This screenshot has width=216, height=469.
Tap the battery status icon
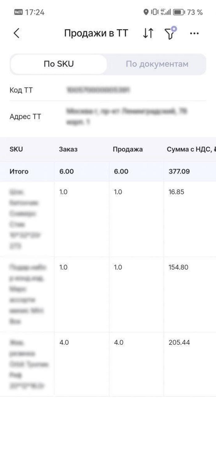(x=179, y=12)
